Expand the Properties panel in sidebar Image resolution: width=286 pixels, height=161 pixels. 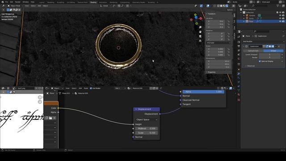(x=211, y=72)
